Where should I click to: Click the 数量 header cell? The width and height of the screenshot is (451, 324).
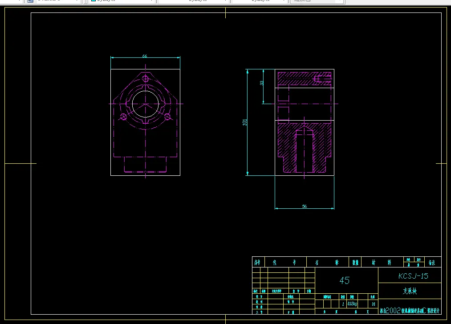coord(355,262)
